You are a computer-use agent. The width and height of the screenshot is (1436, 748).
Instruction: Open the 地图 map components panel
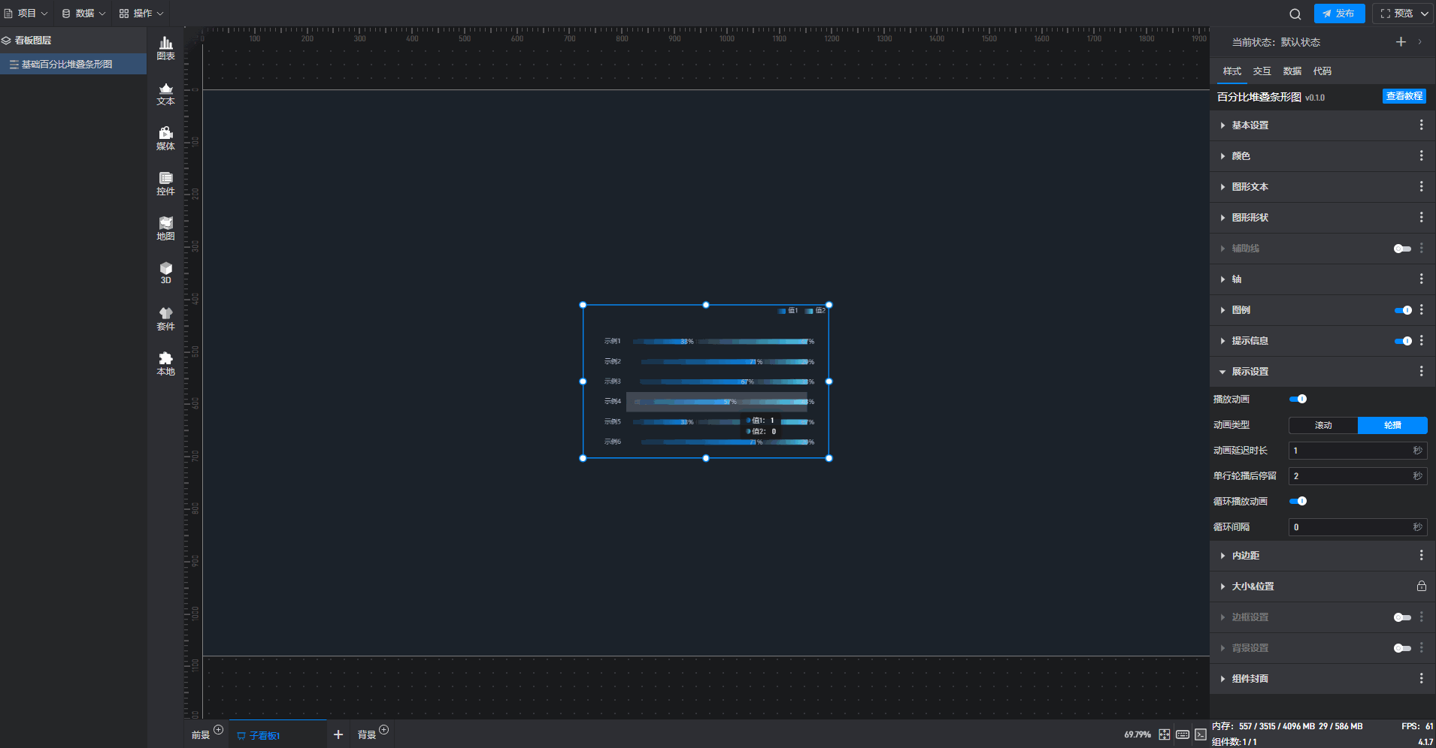[165, 228]
